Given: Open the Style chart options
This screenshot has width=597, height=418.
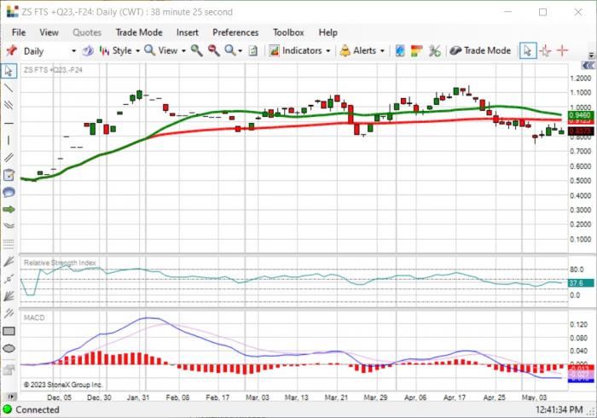Looking at the screenshot, I should (119, 50).
